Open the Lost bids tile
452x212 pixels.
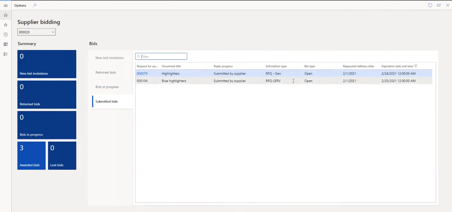62,156
